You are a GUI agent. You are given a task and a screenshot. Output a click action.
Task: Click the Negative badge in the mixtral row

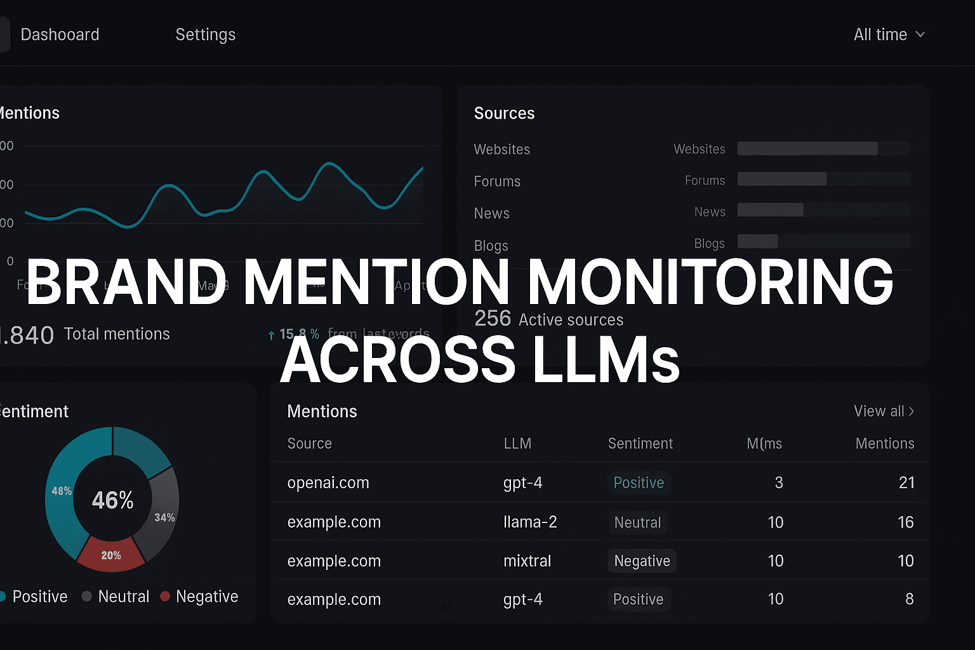coord(641,560)
